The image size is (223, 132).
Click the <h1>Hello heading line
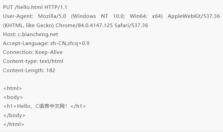44,106
